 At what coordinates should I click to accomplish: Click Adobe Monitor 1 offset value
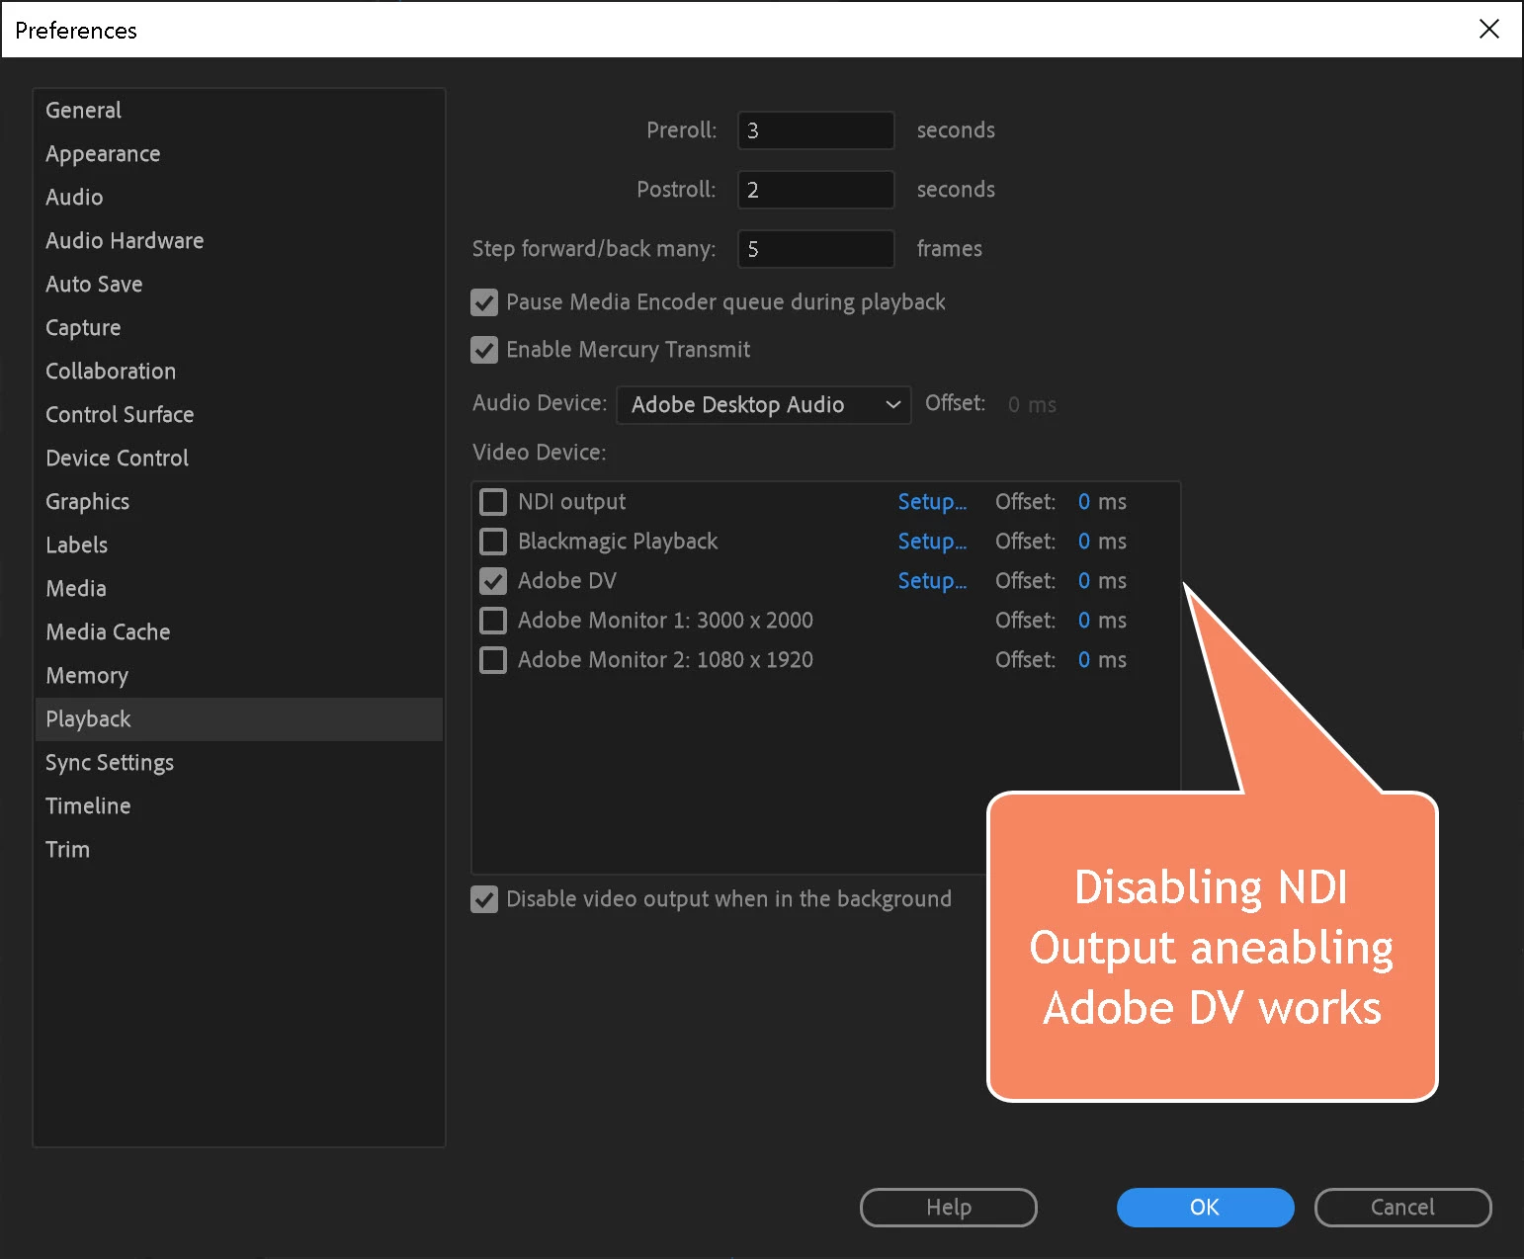pyautogui.click(x=1084, y=621)
